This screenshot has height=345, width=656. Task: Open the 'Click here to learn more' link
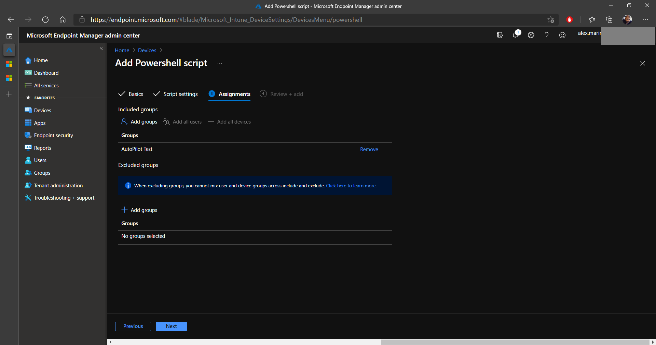pyautogui.click(x=351, y=186)
